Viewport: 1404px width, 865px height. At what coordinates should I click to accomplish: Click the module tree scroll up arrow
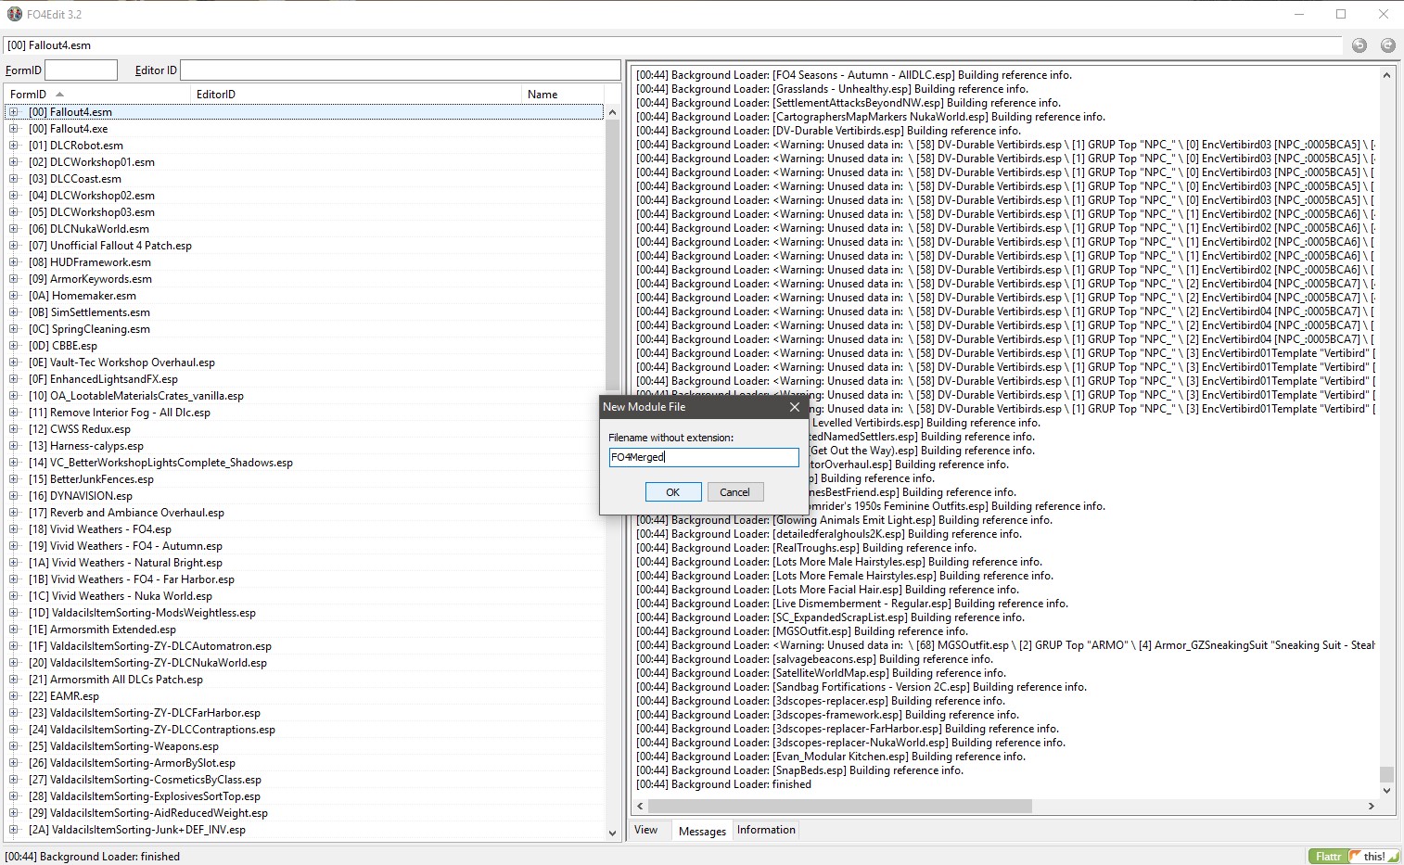tap(612, 112)
